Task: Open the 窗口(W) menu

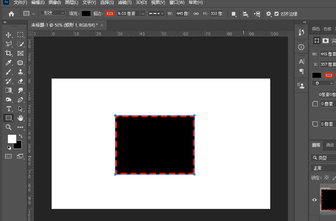Action: 177,2
